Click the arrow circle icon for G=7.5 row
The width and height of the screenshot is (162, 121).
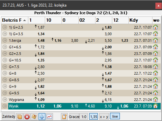tap(5, 66)
